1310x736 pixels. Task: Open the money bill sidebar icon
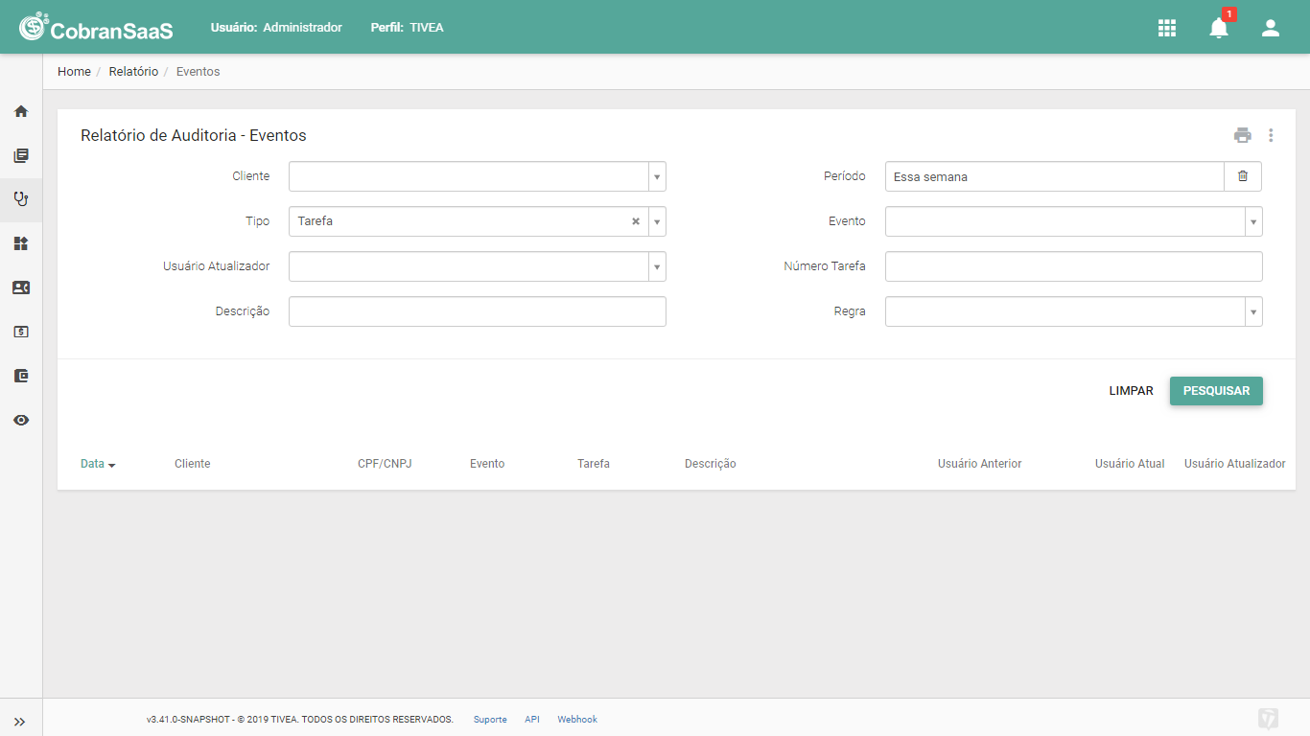(21, 332)
